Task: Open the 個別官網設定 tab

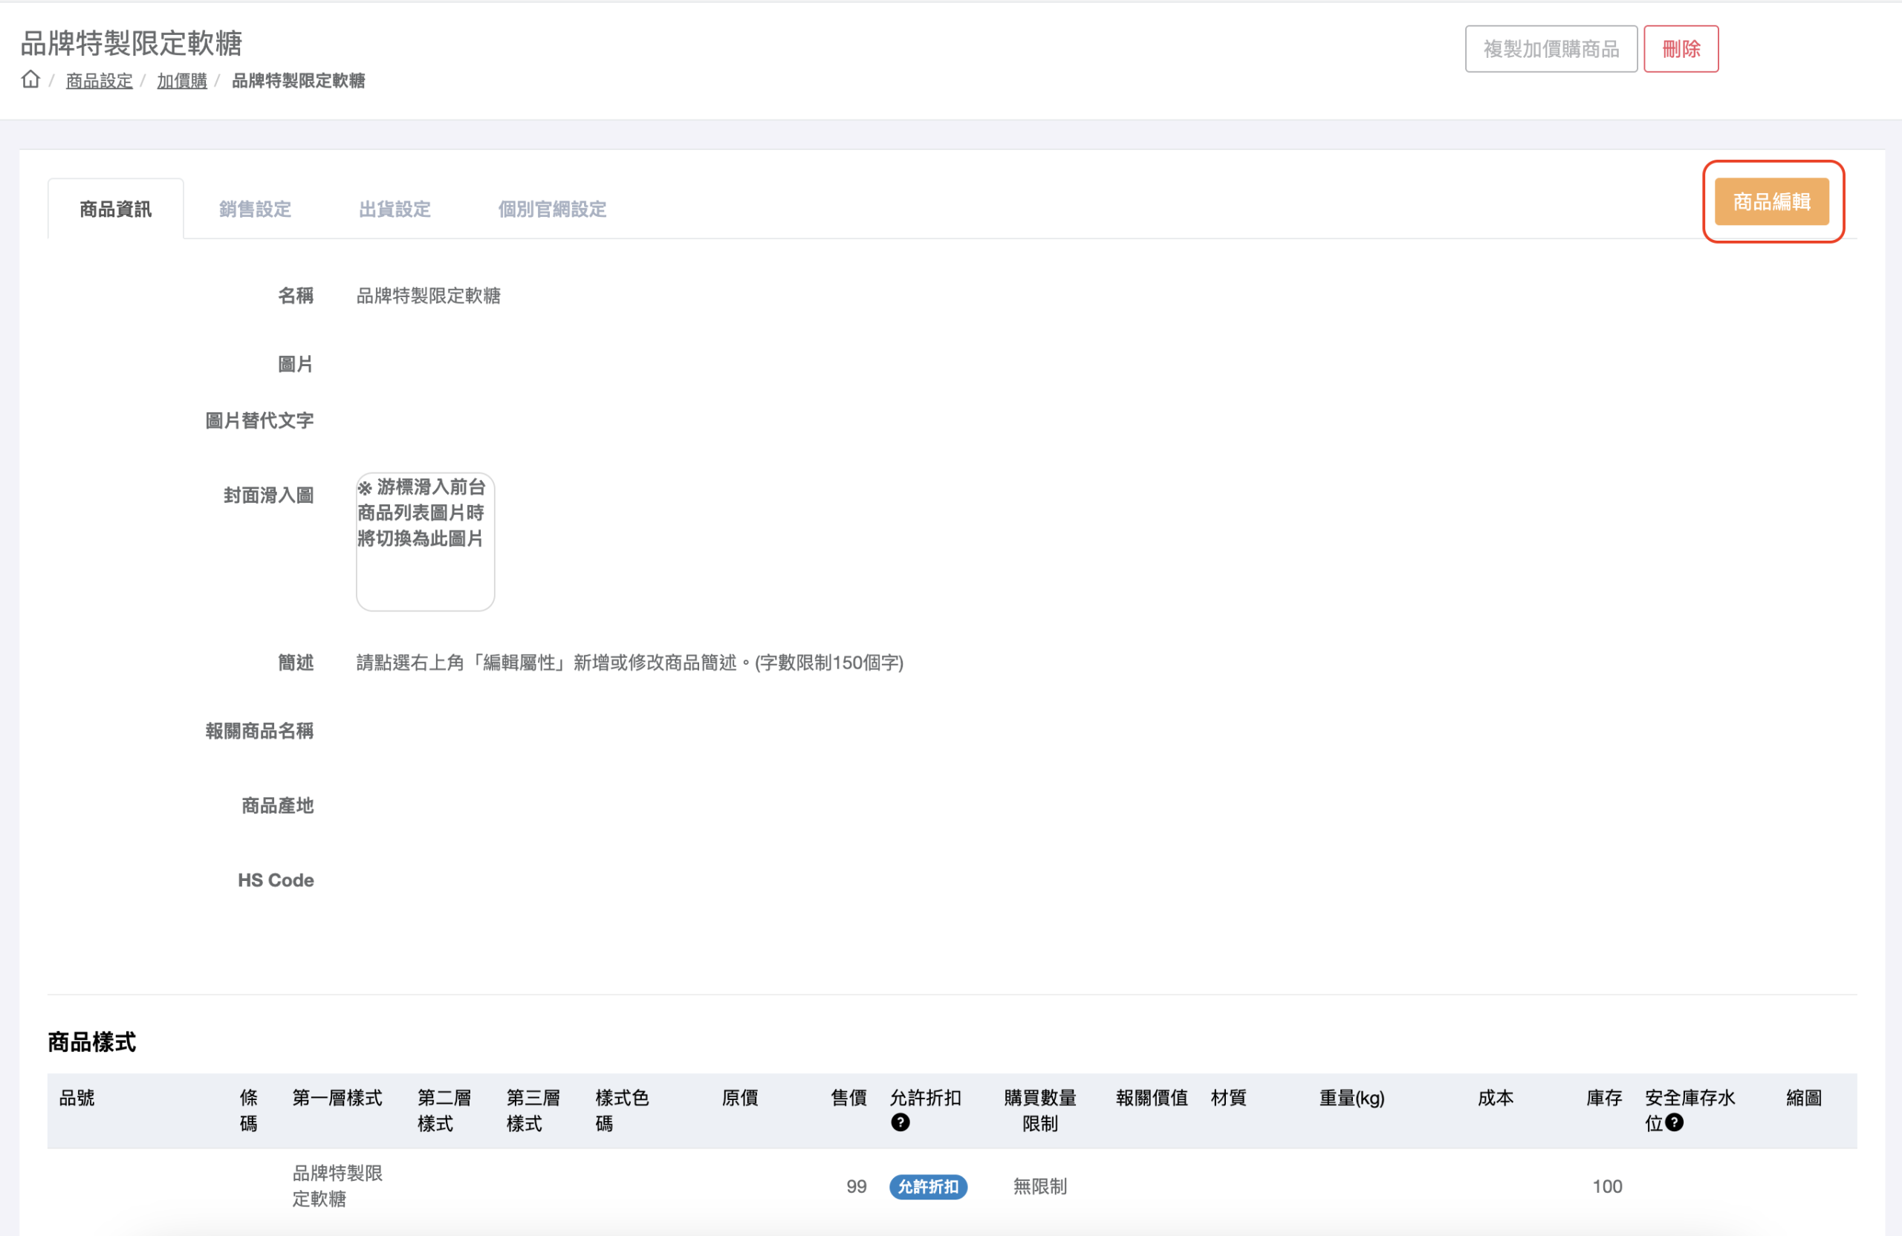Action: pyautogui.click(x=552, y=209)
